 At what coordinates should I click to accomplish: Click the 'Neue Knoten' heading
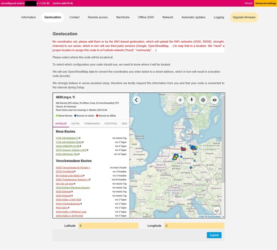coord(65,131)
